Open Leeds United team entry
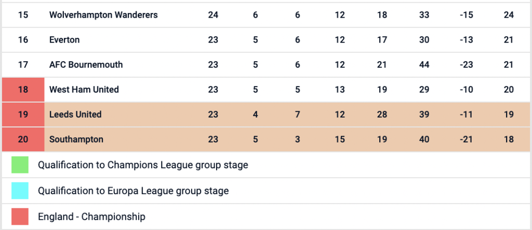This screenshot has height=230, width=532. (x=75, y=114)
